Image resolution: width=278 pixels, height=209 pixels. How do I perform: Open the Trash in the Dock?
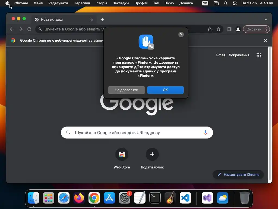[245, 198]
